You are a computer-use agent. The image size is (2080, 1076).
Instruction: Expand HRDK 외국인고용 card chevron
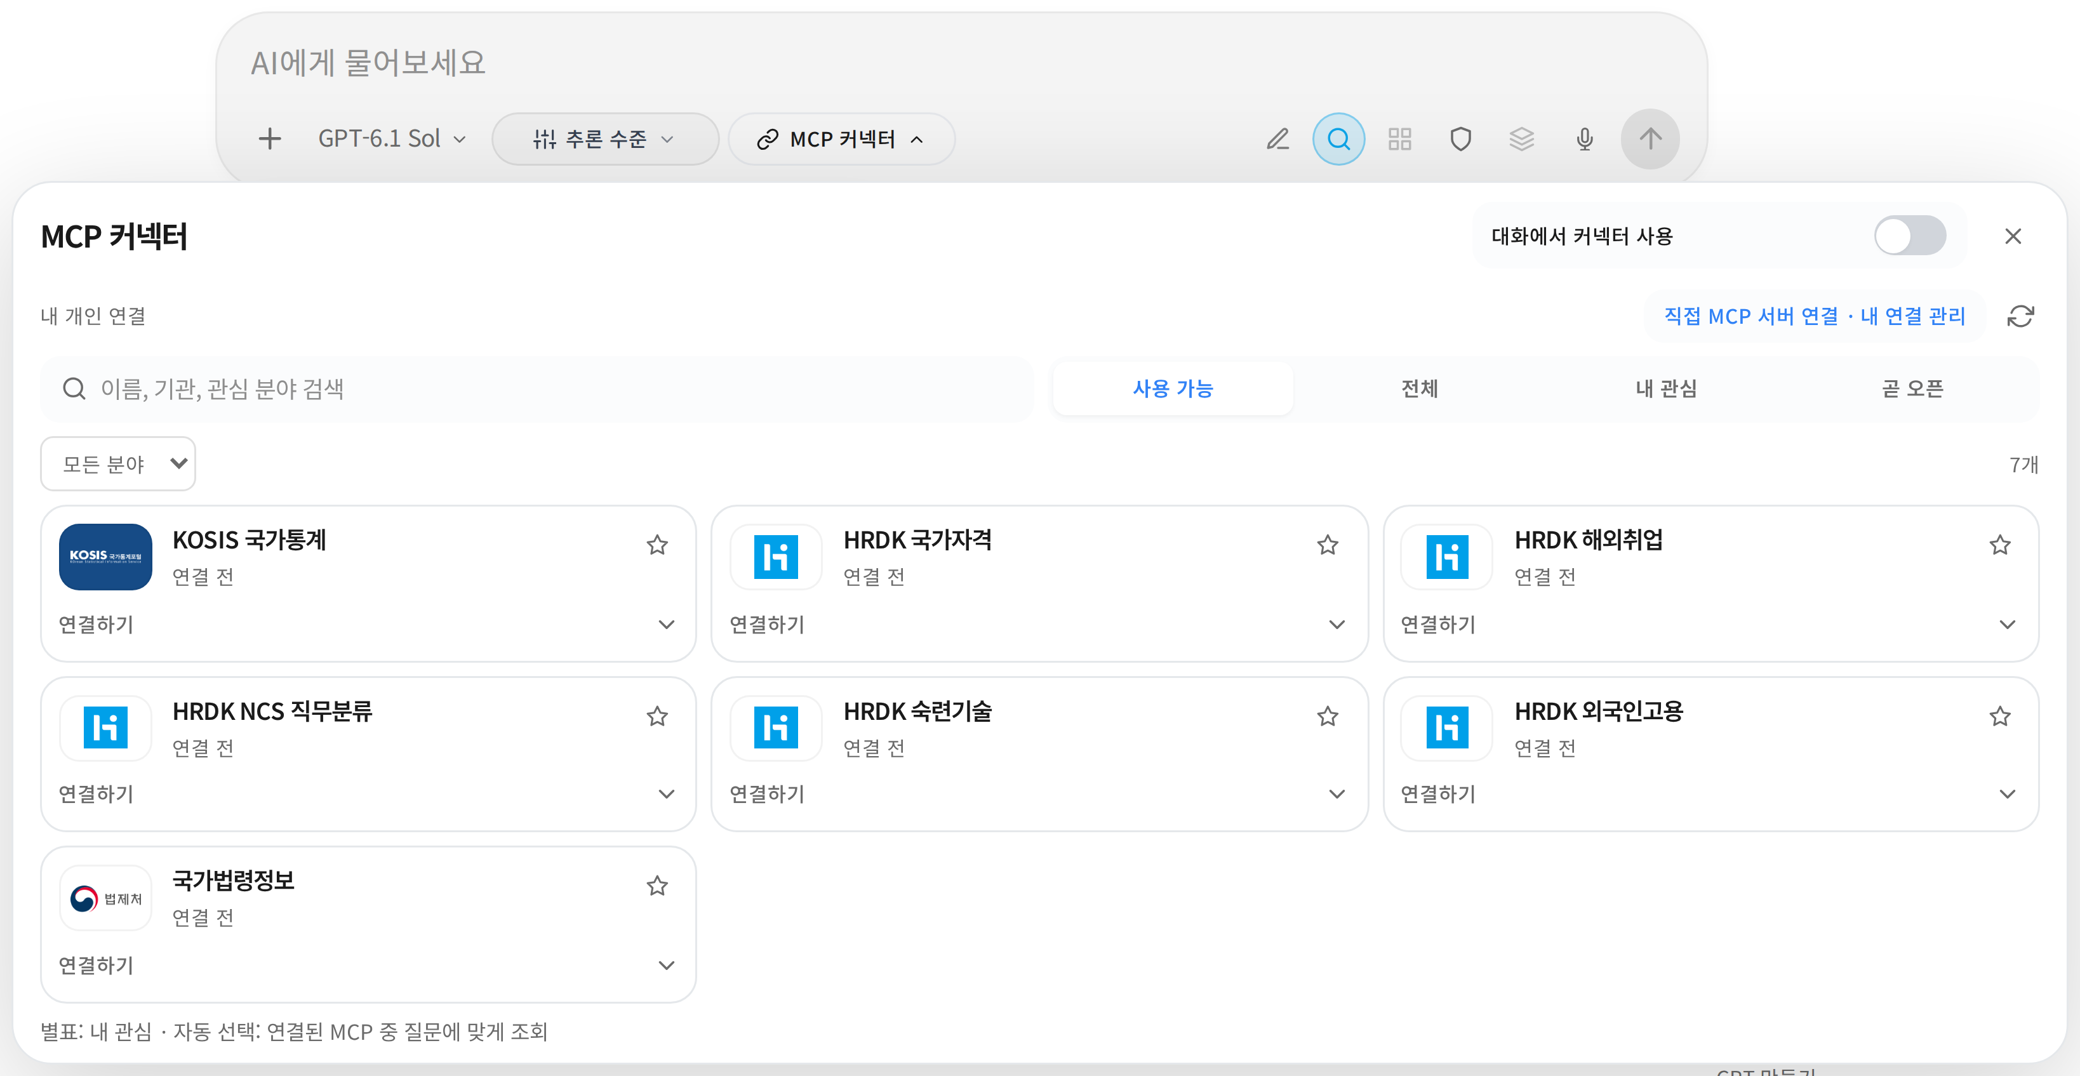pos(2008,794)
